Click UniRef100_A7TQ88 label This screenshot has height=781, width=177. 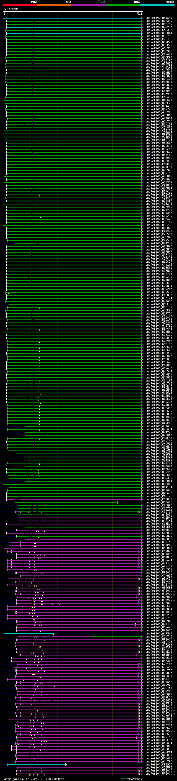(x=158, y=63)
